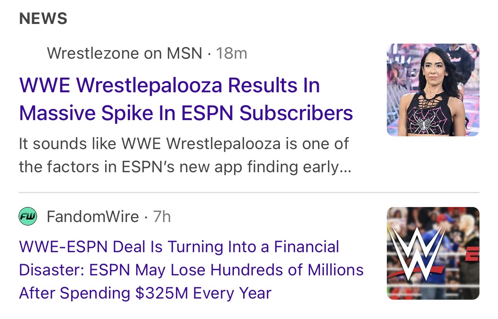This screenshot has height=319, width=498.
Task: Open the WWE Wrestlepalooza Results headline
Action: click(x=169, y=85)
